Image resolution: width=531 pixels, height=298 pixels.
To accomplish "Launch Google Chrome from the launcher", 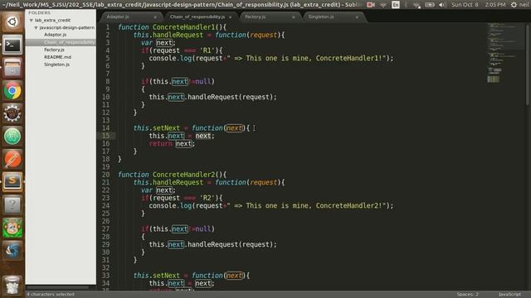I will [x=12, y=90].
